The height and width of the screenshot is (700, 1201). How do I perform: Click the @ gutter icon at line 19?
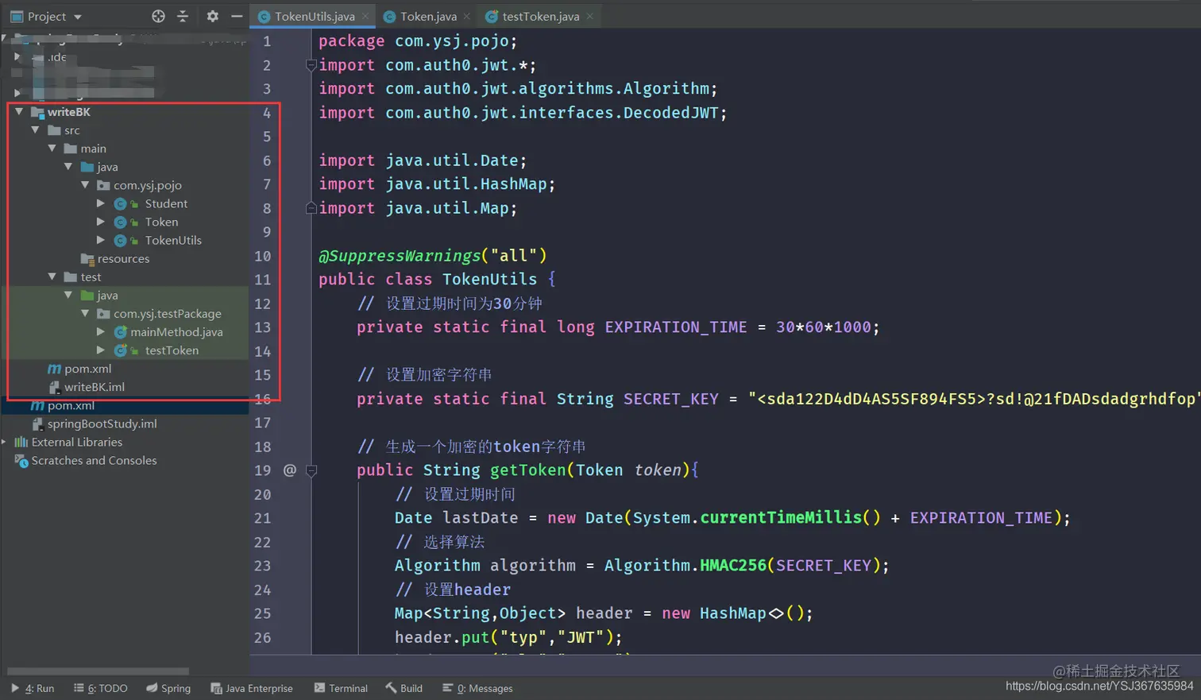tap(290, 470)
